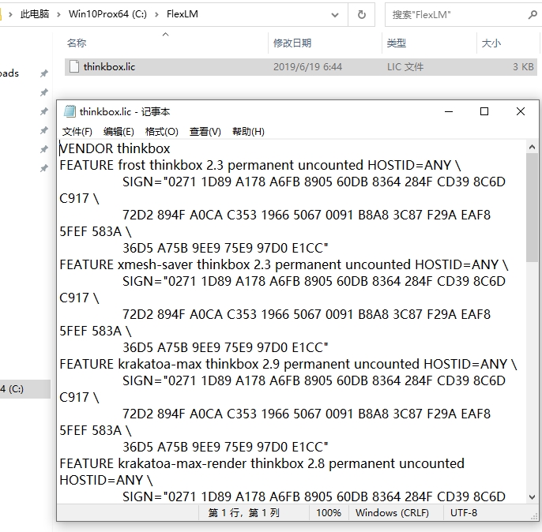This screenshot has width=542, height=532.
Task: Click the 100% zoom status entry
Action: click(x=329, y=513)
